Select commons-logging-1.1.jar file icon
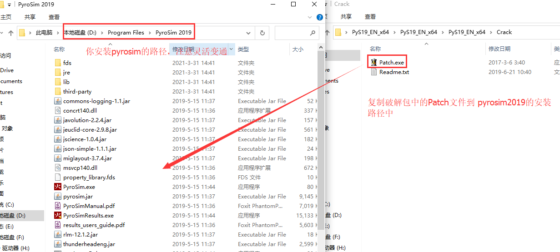This screenshot has height=252, width=560. (58, 101)
